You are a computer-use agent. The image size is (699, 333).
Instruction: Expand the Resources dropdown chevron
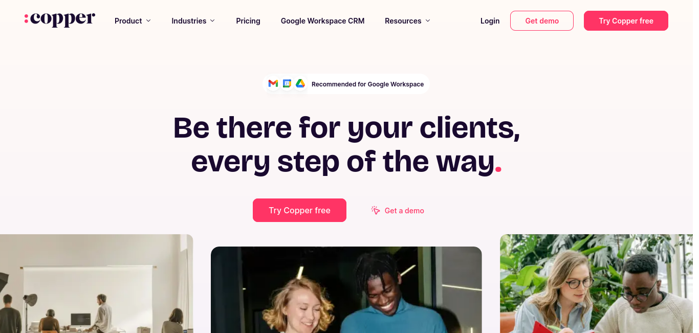tap(428, 21)
